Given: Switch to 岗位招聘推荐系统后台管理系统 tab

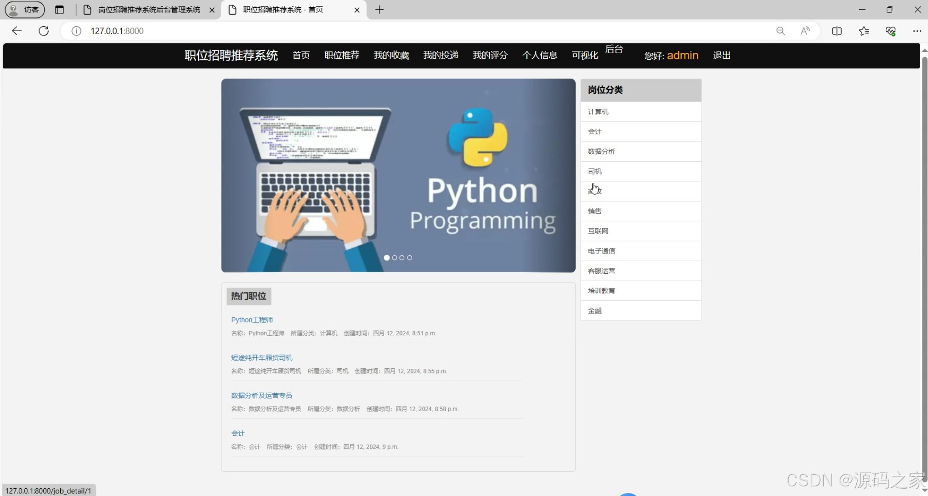Looking at the screenshot, I should point(149,10).
